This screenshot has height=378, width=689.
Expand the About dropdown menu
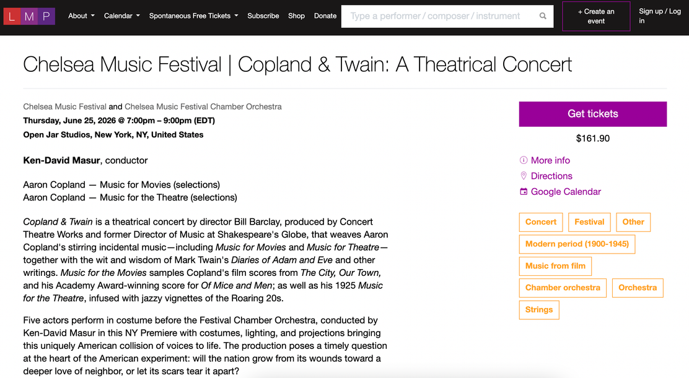tap(81, 16)
